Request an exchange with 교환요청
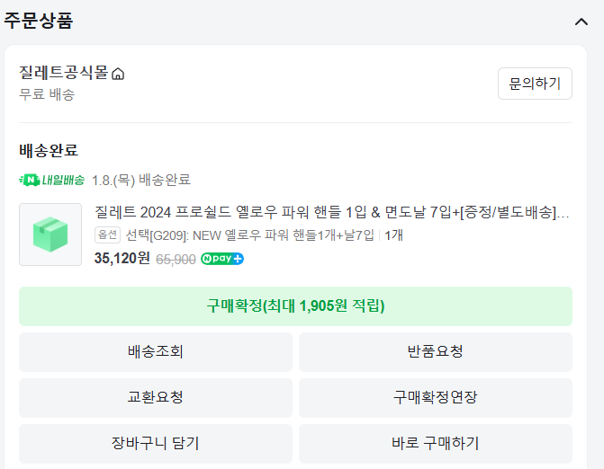604x469 pixels. coord(156,397)
